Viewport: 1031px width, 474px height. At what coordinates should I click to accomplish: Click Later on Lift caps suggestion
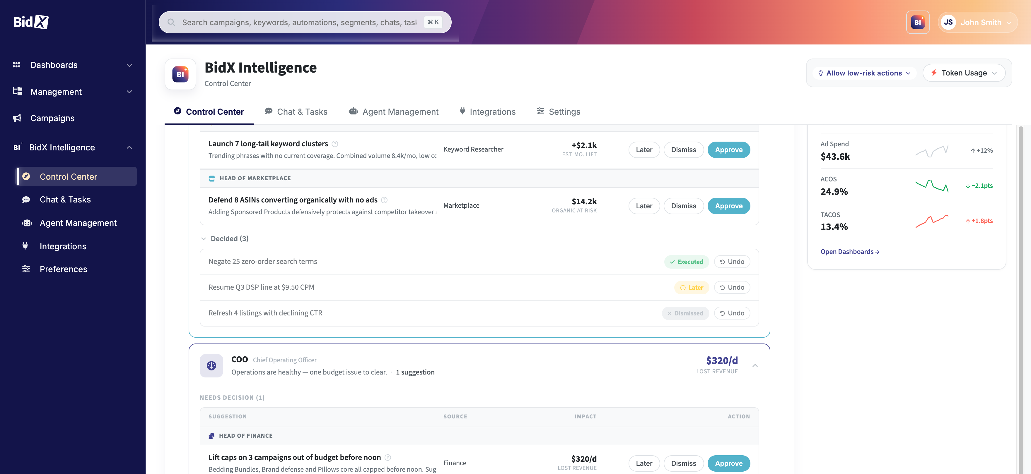pyautogui.click(x=644, y=463)
